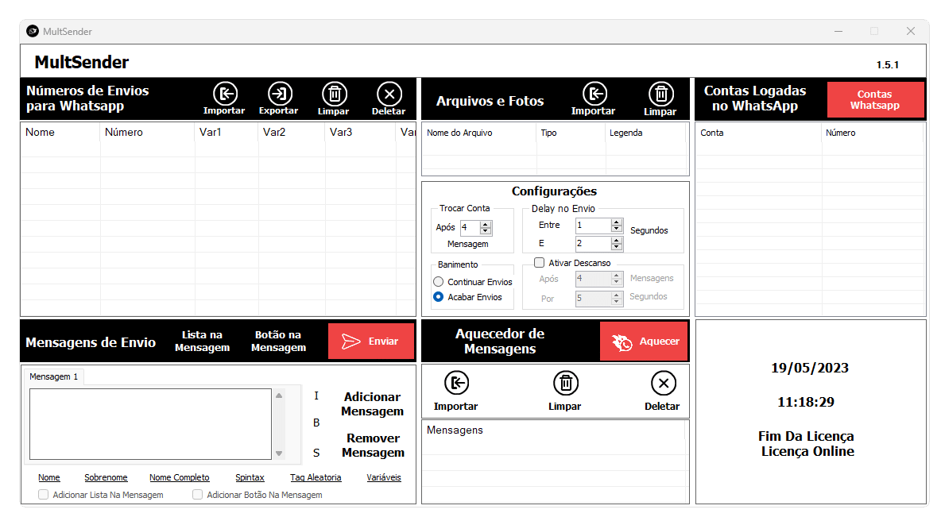
Task: Decrease the Delay Entre seconds value
Action: pos(616,229)
